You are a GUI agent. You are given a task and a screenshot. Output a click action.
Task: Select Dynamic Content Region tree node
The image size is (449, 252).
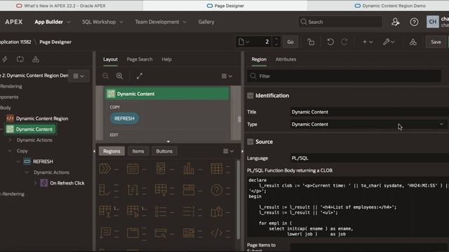[x=42, y=118]
